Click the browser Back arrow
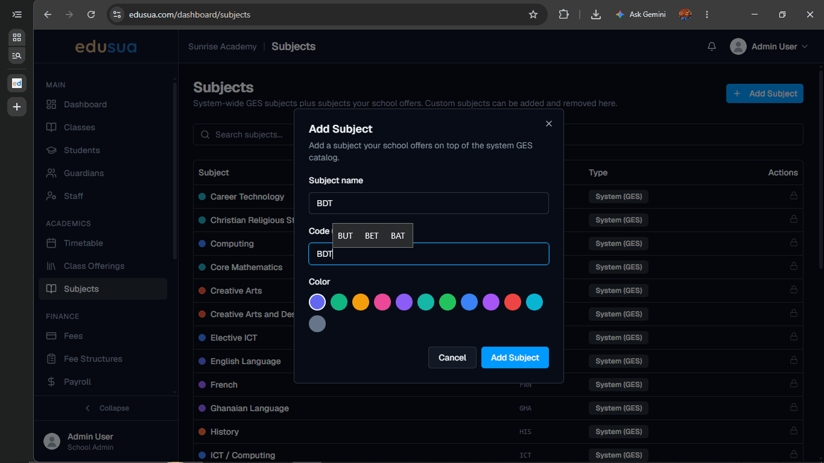 point(48,14)
